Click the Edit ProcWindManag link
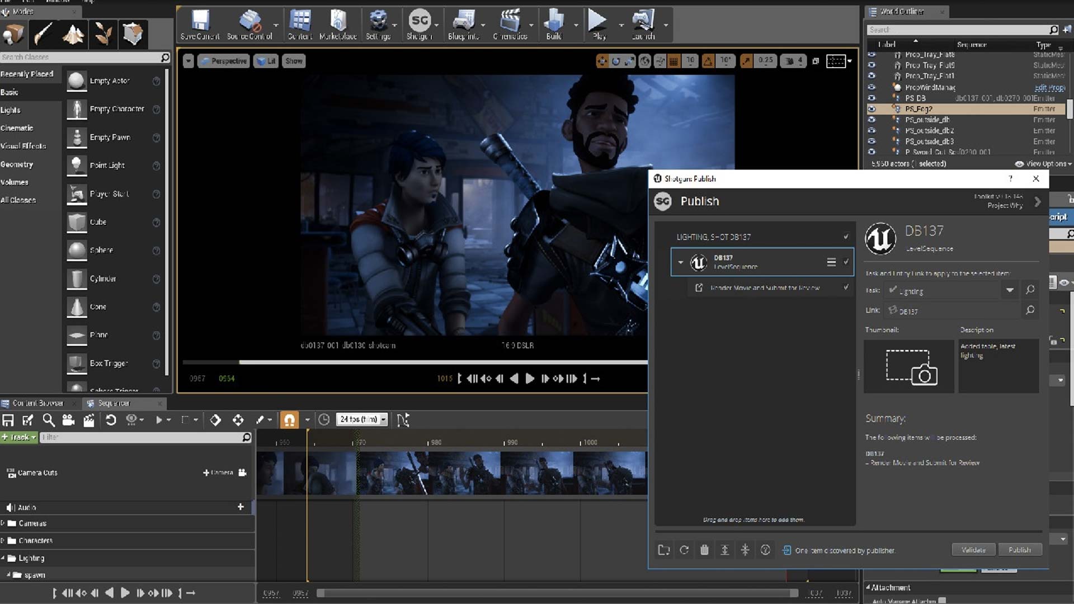This screenshot has width=1074, height=604. point(1050,88)
